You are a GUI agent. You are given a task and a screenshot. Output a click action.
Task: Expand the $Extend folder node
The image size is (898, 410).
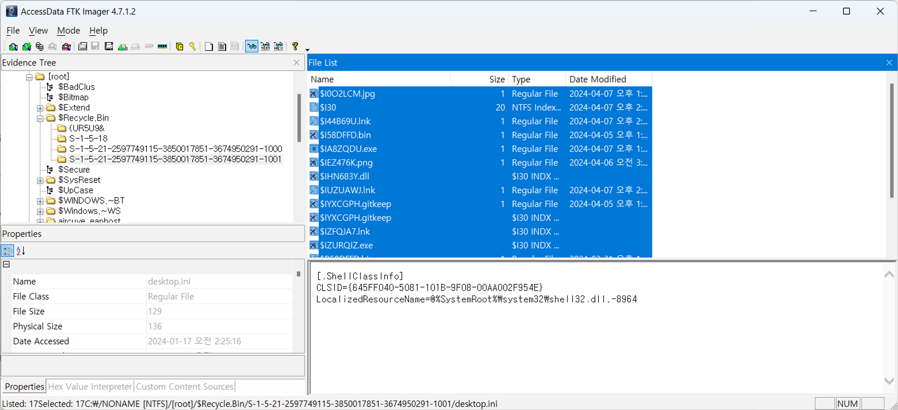pyautogui.click(x=40, y=108)
